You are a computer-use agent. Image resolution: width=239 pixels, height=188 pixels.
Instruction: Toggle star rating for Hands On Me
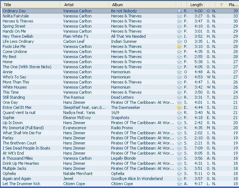180,32
